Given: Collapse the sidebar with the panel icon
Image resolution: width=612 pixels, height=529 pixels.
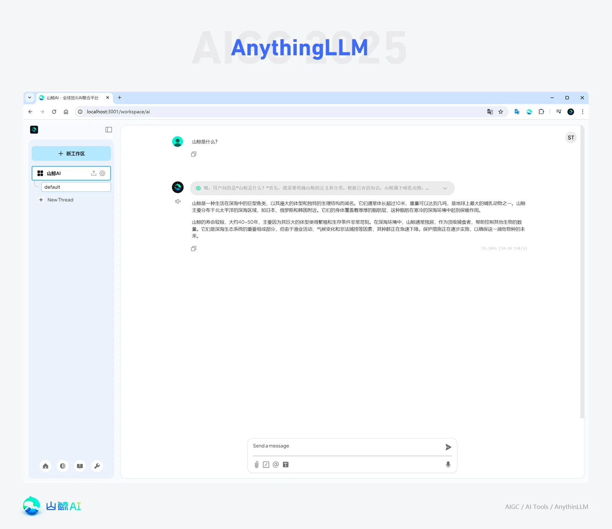Looking at the screenshot, I should 109,129.
